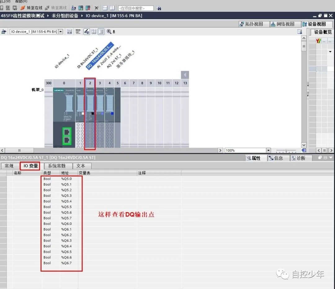The height and width of the screenshot is (289, 335).
Task: Click the black dropdown arrow in device overview
Action: coord(330,52)
